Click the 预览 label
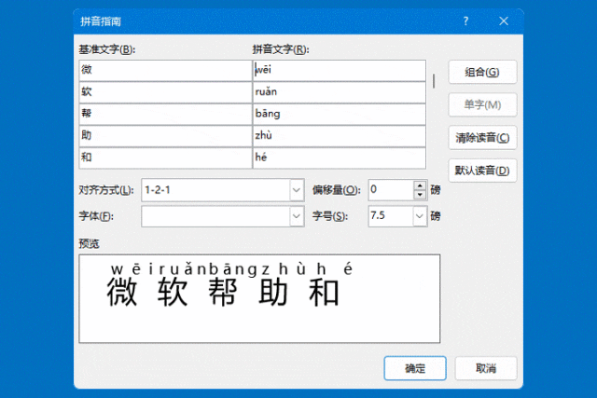The image size is (597, 398). pyautogui.click(x=90, y=243)
